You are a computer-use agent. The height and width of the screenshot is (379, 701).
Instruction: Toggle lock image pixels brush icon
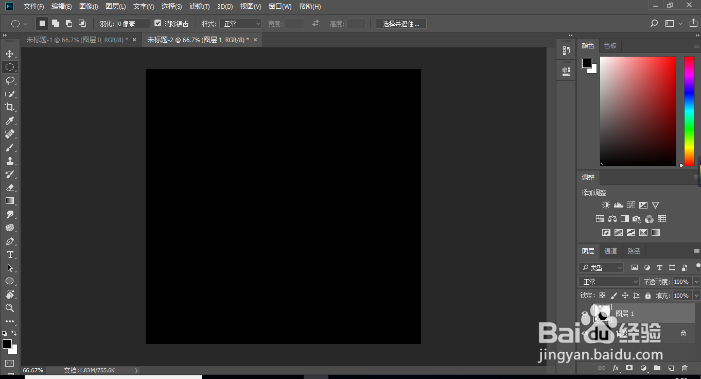pos(614,296)
